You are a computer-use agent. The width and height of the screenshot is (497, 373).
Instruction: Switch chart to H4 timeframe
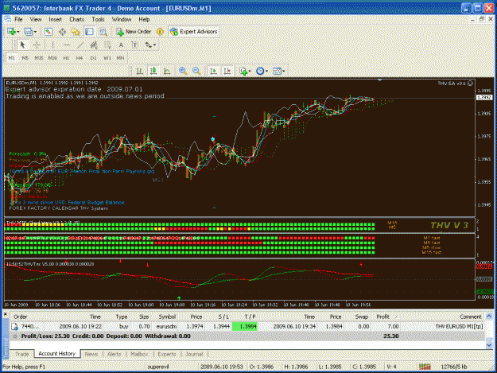80,58
